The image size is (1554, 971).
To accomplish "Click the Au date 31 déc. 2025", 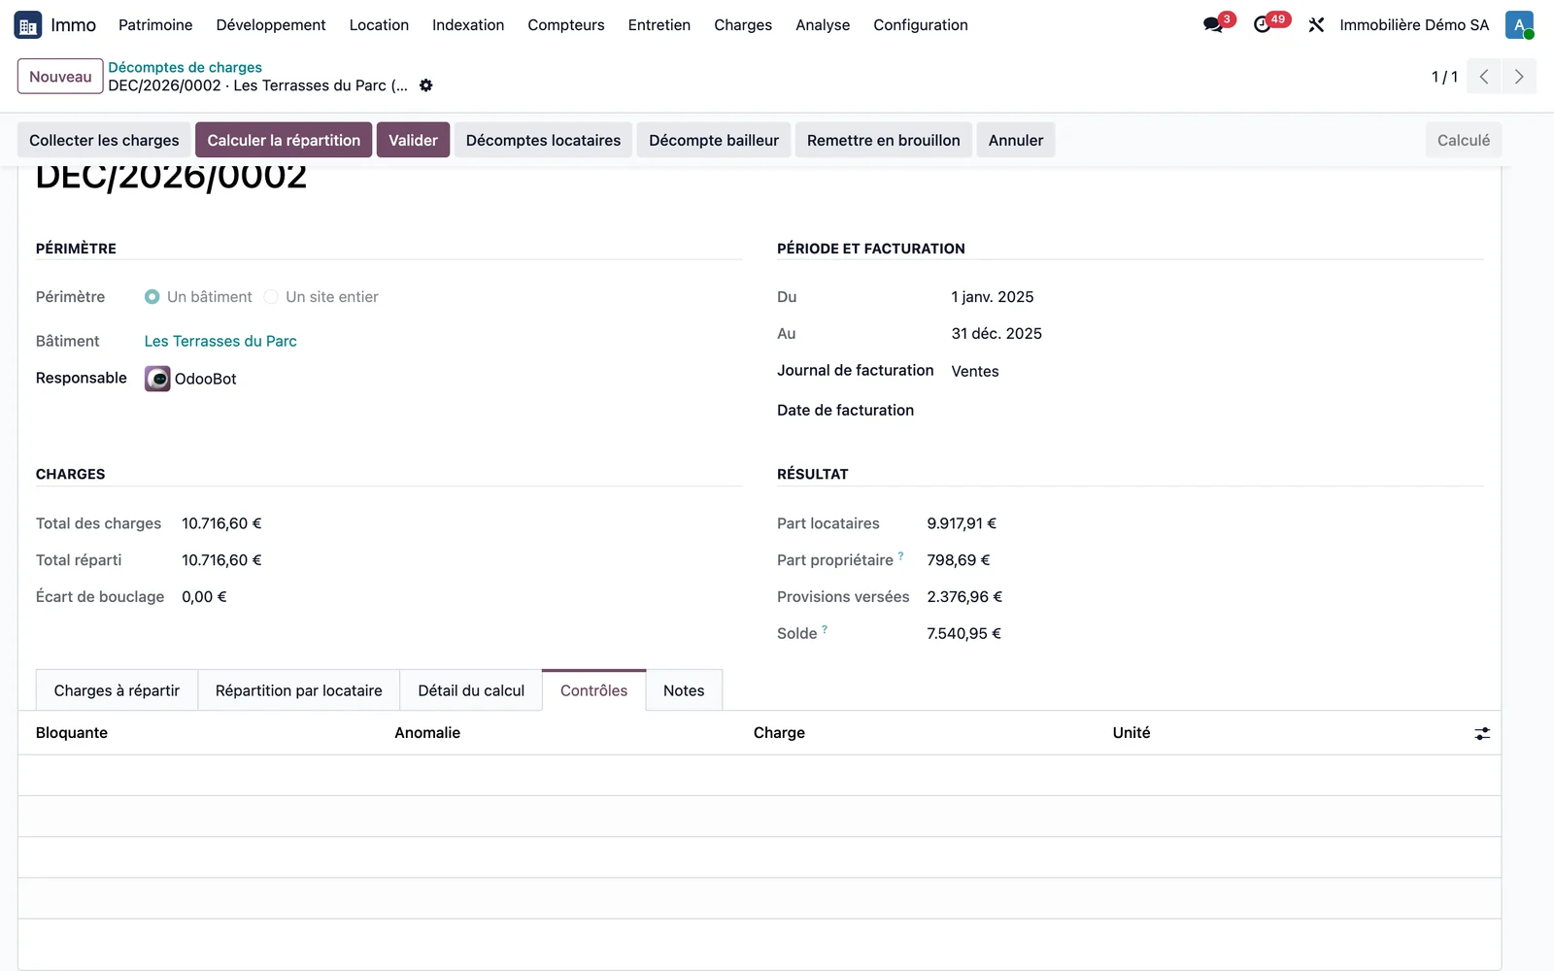I will point(997,334).
